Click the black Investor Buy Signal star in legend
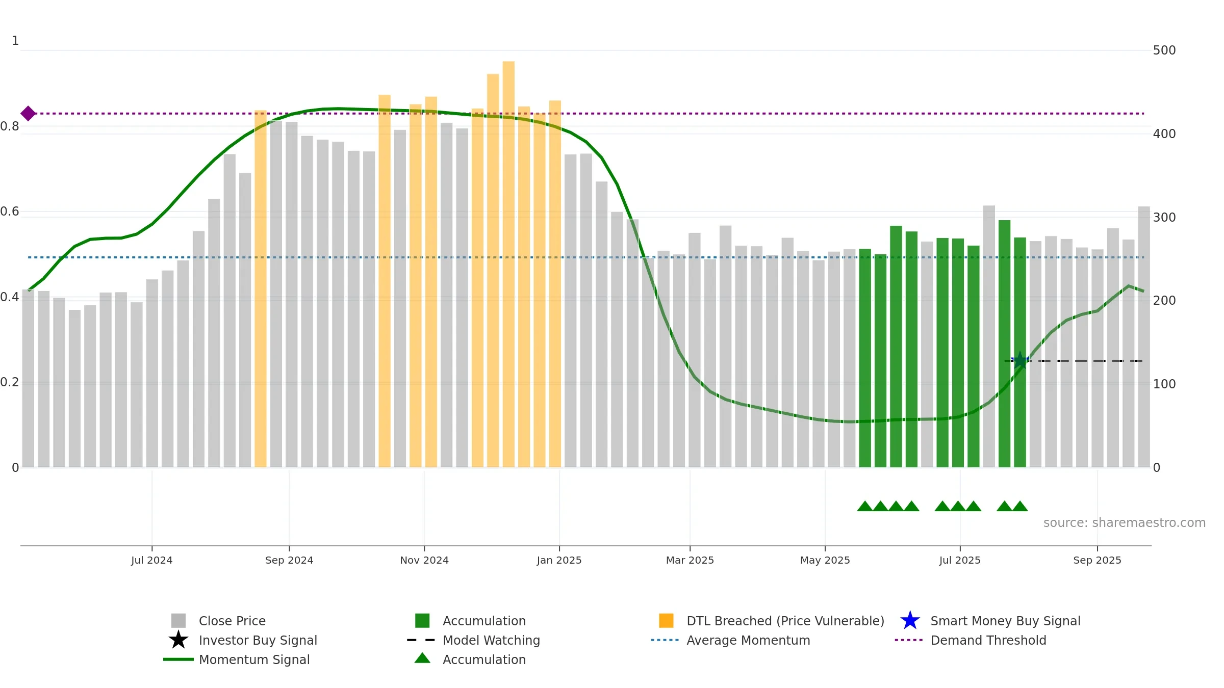This screenshot has width=1224, height=688. [x=178, y=640]
